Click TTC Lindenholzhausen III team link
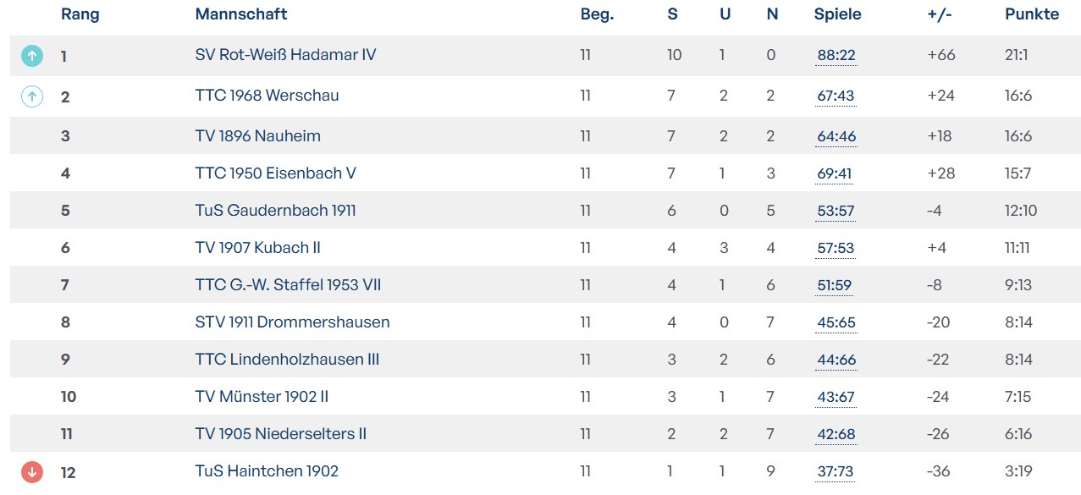The width and height of the screenshot is (1081, 495). point(287,360)
